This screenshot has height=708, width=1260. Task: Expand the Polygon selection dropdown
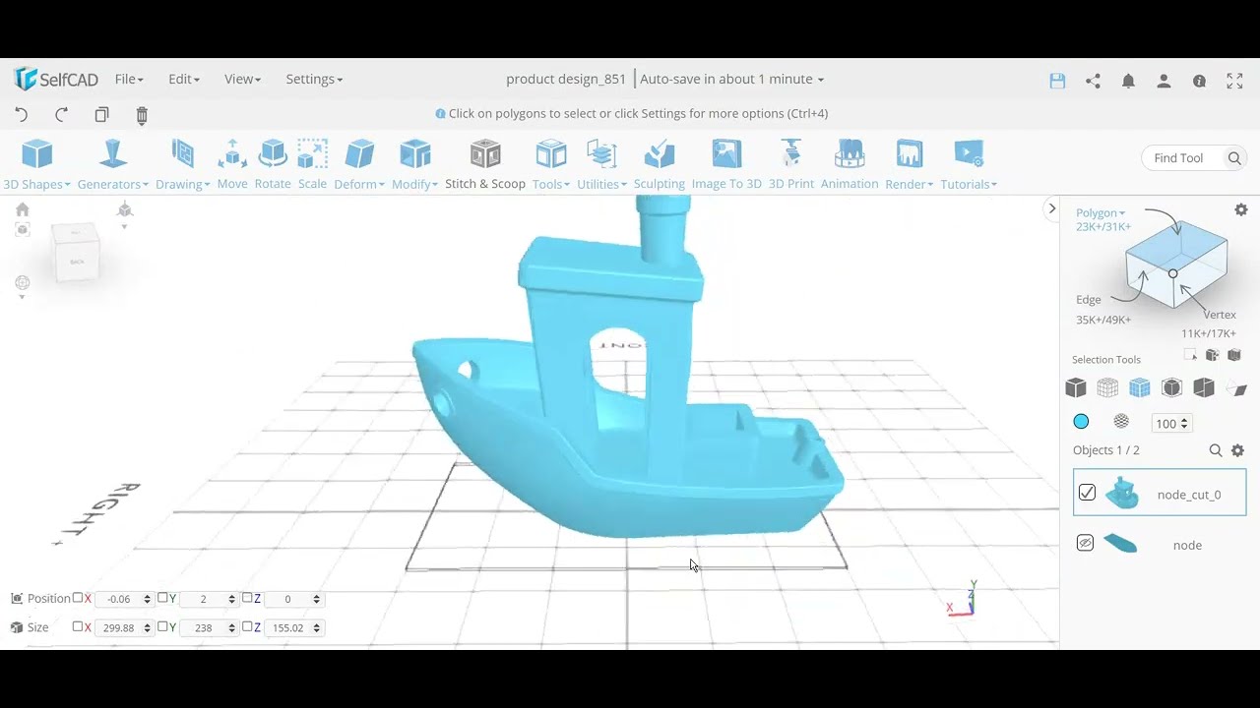pos(1100,212)
